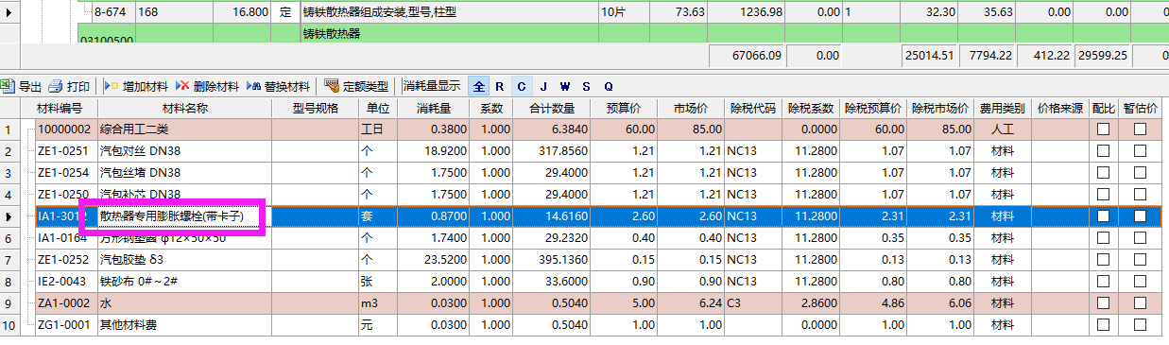
Task: Click the current-row arrow indicator of row 5
Action: click(9, 216)
